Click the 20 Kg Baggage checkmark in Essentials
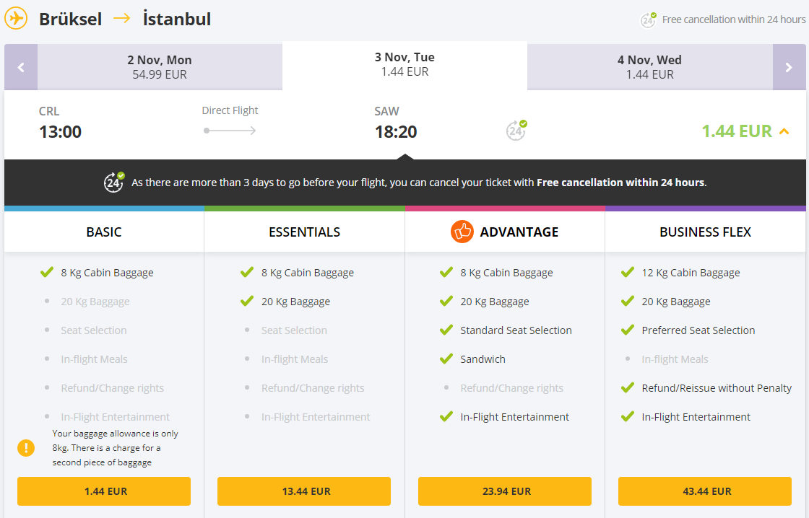 pos(246,301)
